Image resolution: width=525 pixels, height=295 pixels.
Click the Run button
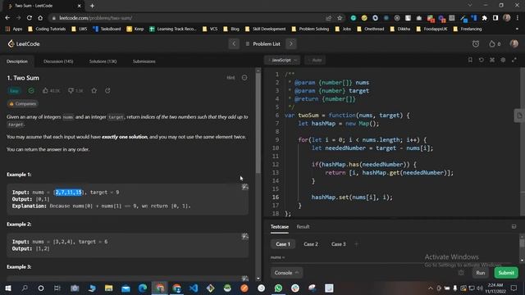pyautogui.click(x=481, y=273)
